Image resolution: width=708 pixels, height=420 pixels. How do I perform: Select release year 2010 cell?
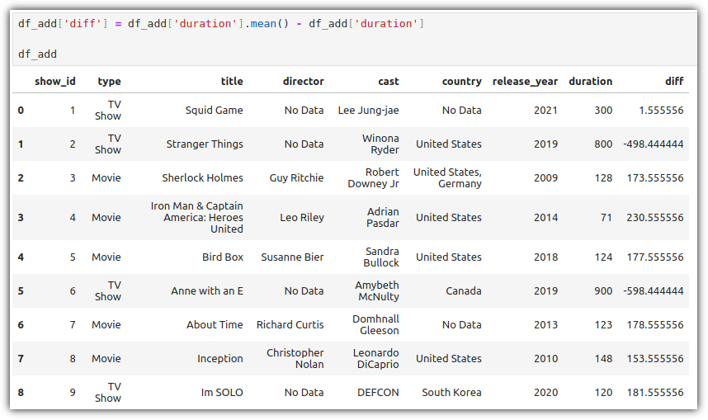(x=545, y=359)
